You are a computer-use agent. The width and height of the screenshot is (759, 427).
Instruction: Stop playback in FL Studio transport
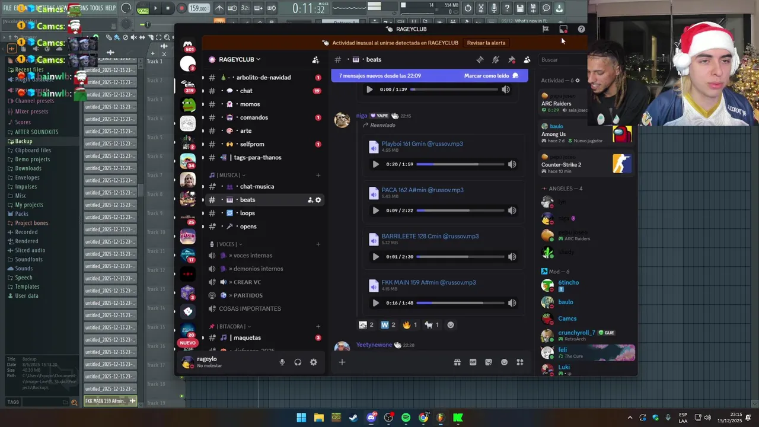168,8
